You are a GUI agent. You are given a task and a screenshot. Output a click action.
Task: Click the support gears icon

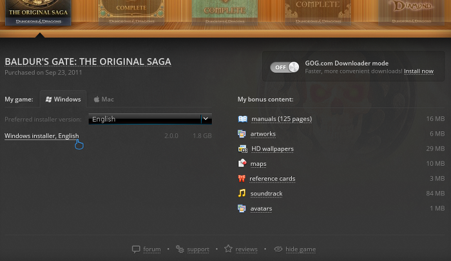(180, 249)
